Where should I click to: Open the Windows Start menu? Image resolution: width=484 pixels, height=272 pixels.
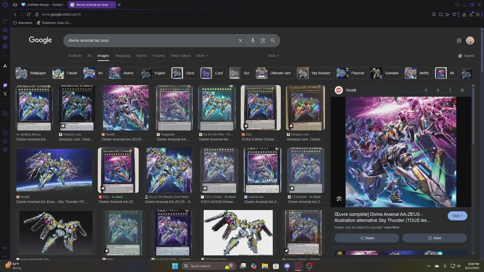click(x=175, y=266)
